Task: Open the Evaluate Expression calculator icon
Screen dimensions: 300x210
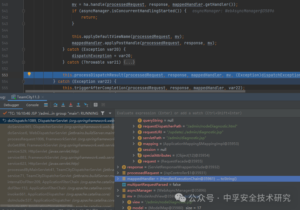Action: pos(96,105)
